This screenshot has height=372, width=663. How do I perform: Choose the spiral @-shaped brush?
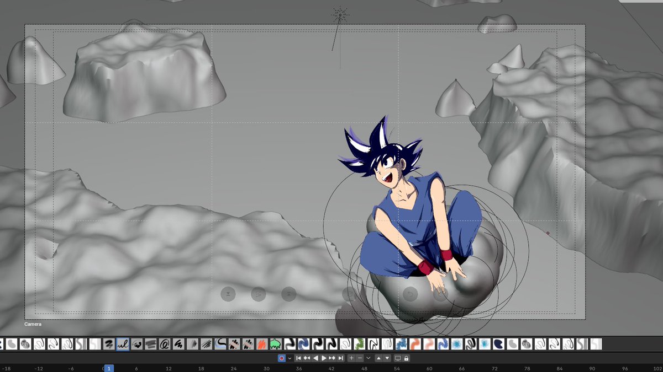point(165,344)
